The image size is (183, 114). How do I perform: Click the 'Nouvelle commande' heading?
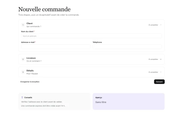[44, 9]
